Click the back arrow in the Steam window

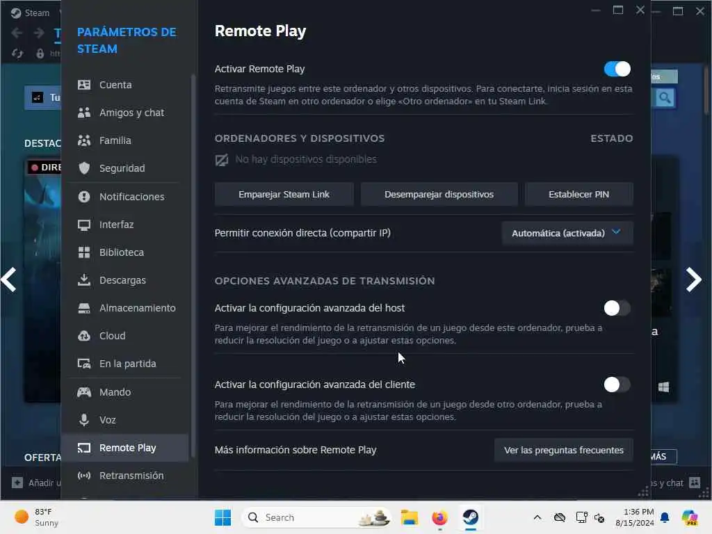[x=17, y=33]
